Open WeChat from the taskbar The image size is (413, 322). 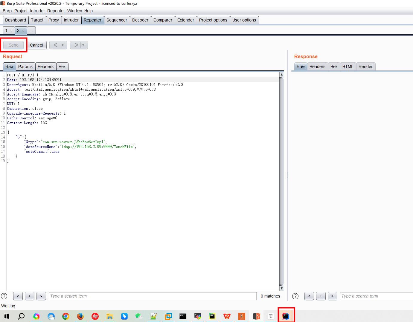pos(139,316)
